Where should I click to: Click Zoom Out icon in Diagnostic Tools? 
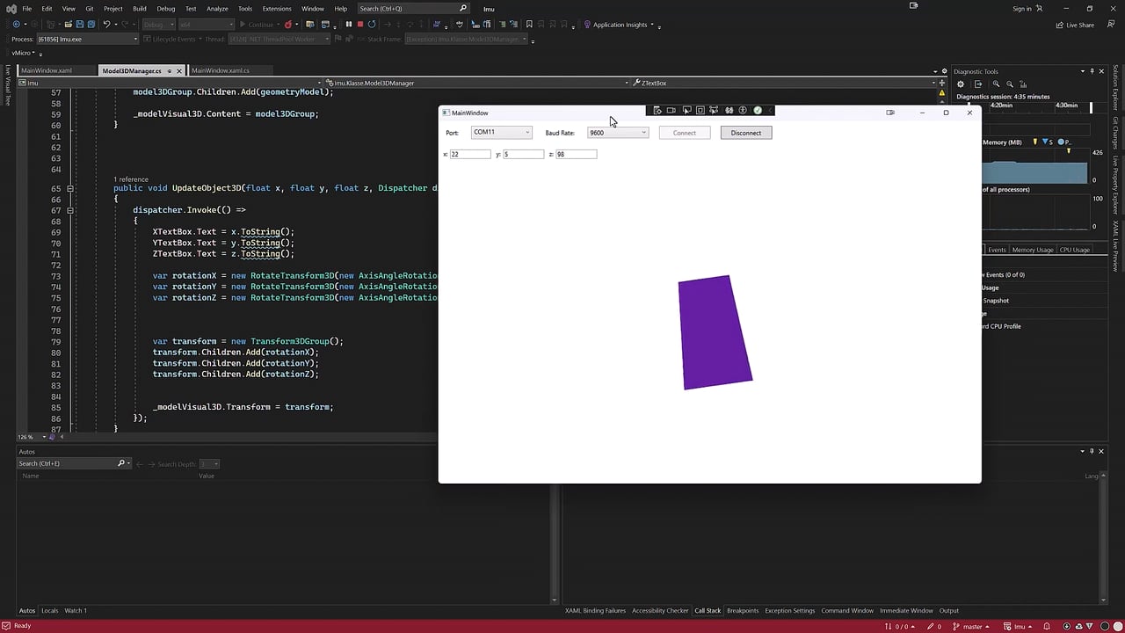point(1009,84)
